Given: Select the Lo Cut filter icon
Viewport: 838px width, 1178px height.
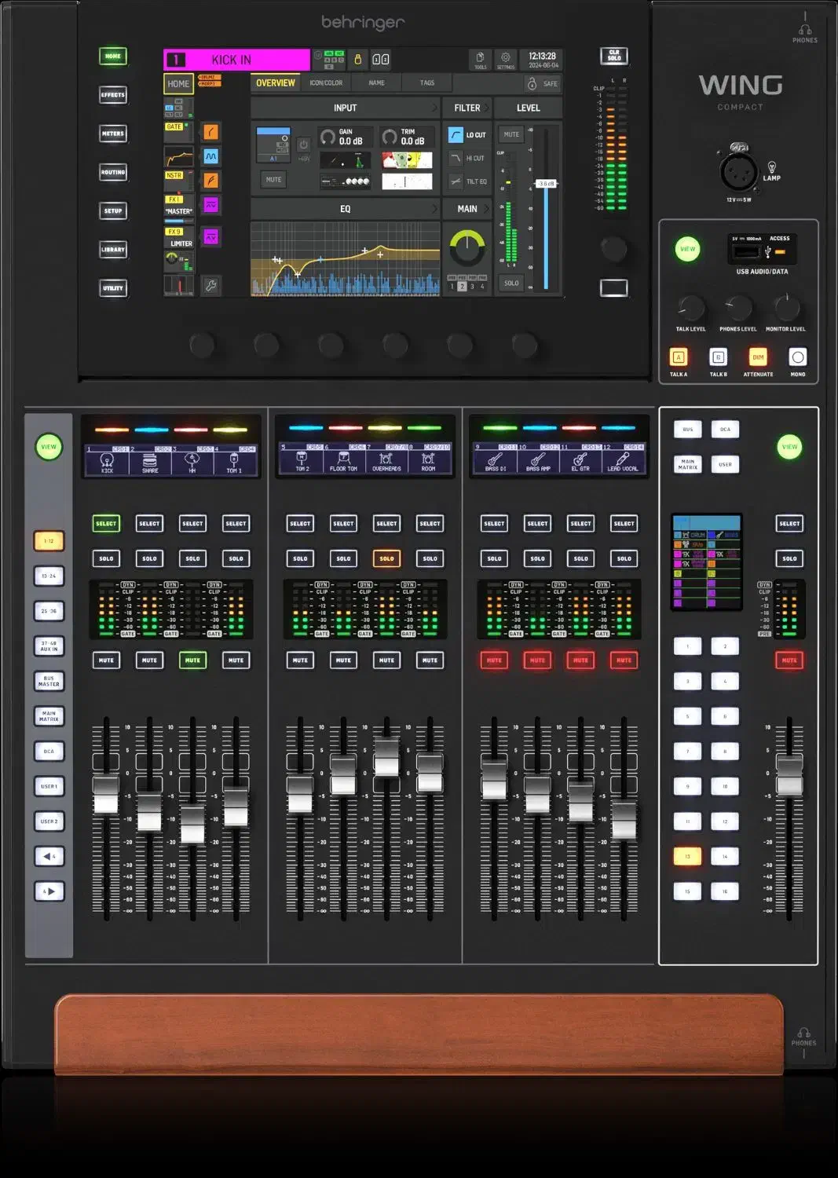Looking at the screenshot, I should [x=456, y=135].
